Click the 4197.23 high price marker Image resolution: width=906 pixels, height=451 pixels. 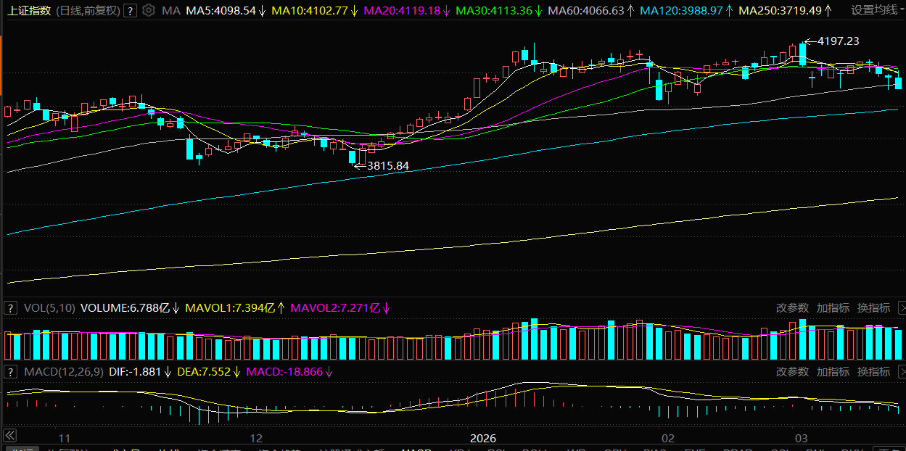pyautogui.click(x=838, y=41)
